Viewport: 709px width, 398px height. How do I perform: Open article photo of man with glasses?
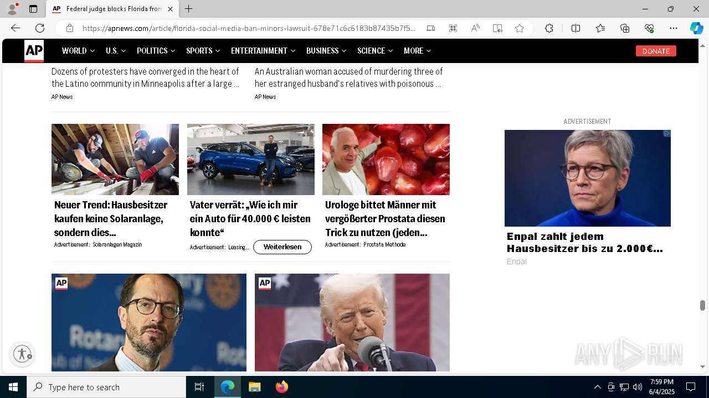[x=149, y=322]
